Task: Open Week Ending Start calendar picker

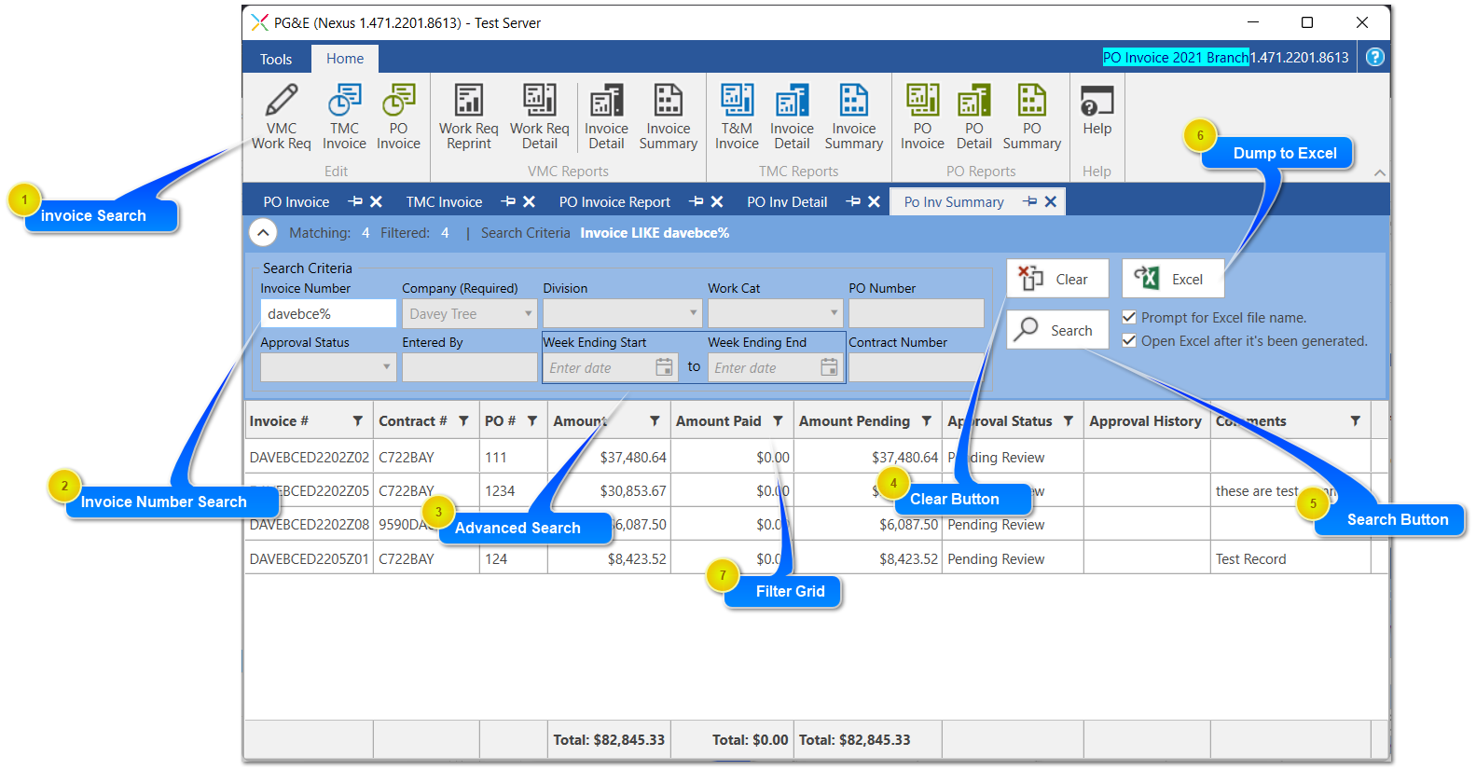Action: 664,367
